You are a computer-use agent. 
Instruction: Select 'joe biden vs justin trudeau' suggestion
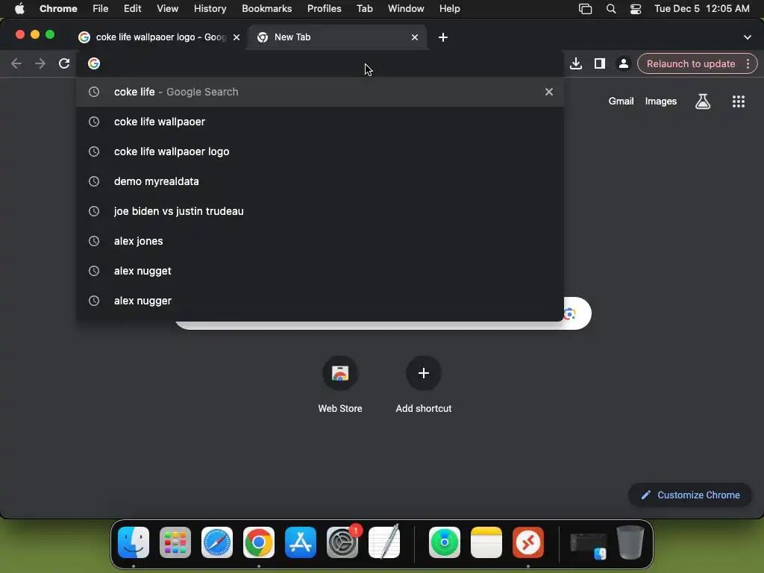320,211
